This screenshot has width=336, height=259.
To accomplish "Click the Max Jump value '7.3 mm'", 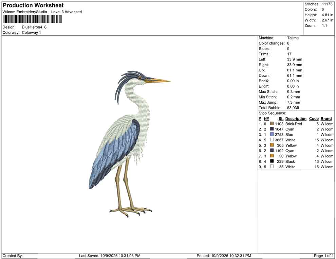I will pos(294,102).
